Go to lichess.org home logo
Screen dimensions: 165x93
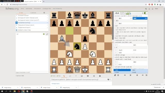(12, 9)
